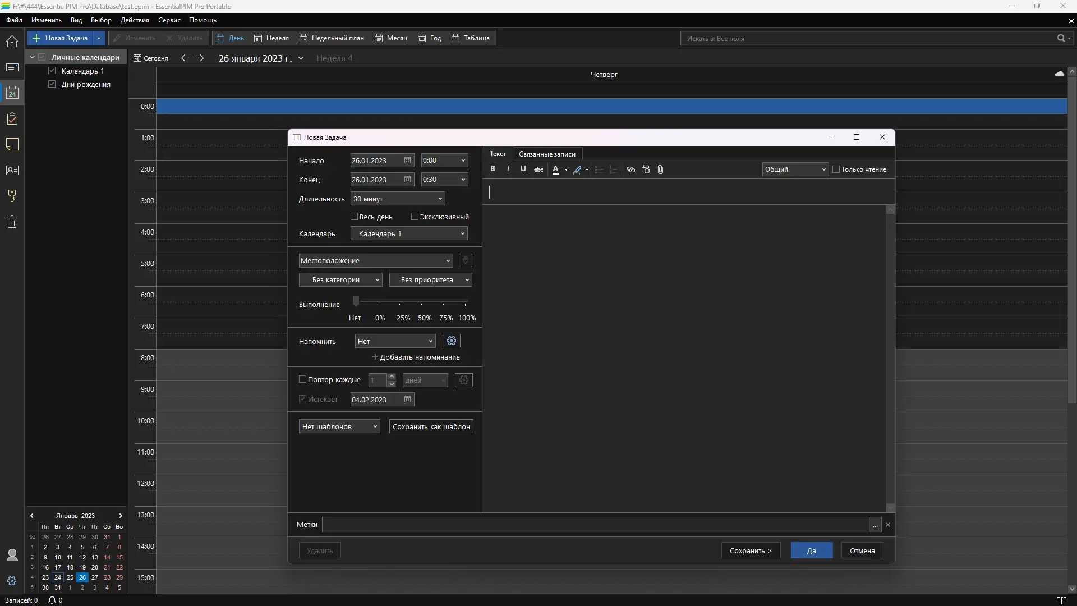The image size is (1077, 606).
Task: Open Tasks module in left sidebar
Action: click(12, 119)
